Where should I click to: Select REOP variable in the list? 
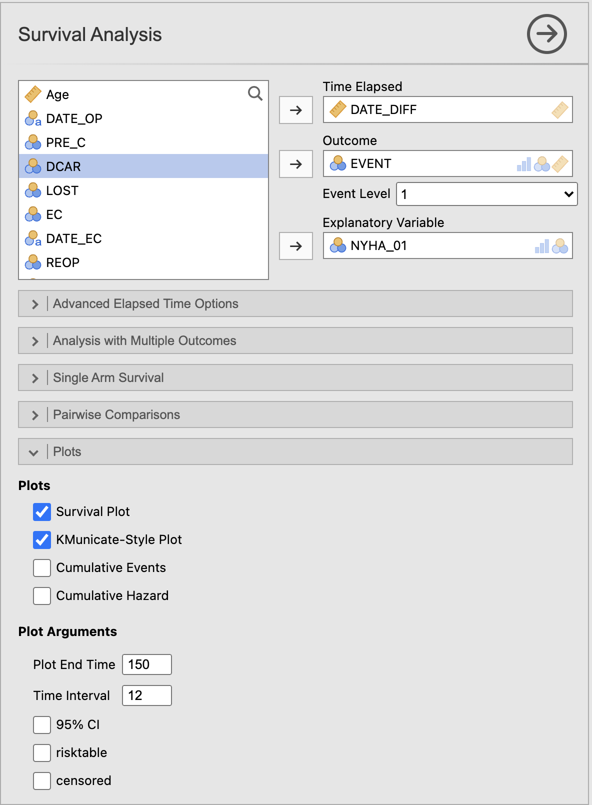pyautogui.click(x=143, y=262)
